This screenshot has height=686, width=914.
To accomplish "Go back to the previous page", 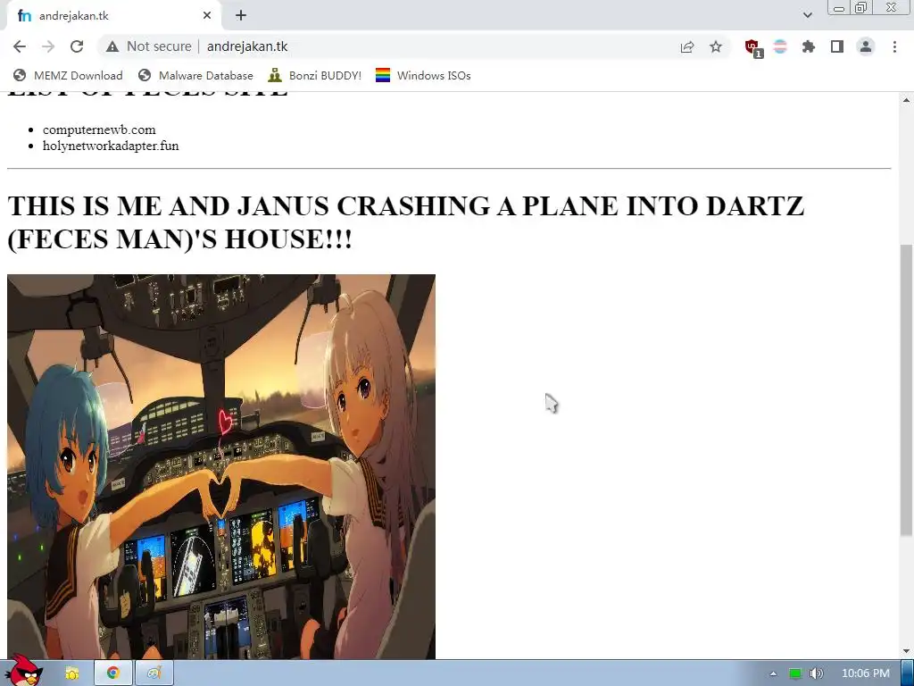I will tap(20, 46).
